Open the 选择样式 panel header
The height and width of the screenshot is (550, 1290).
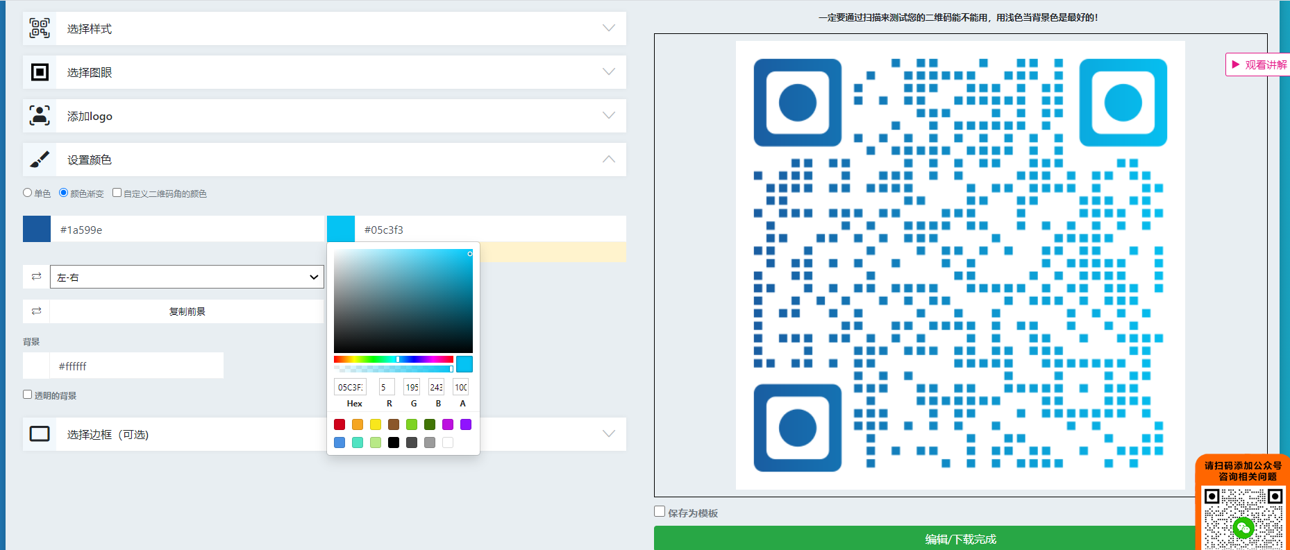[324, 28]
